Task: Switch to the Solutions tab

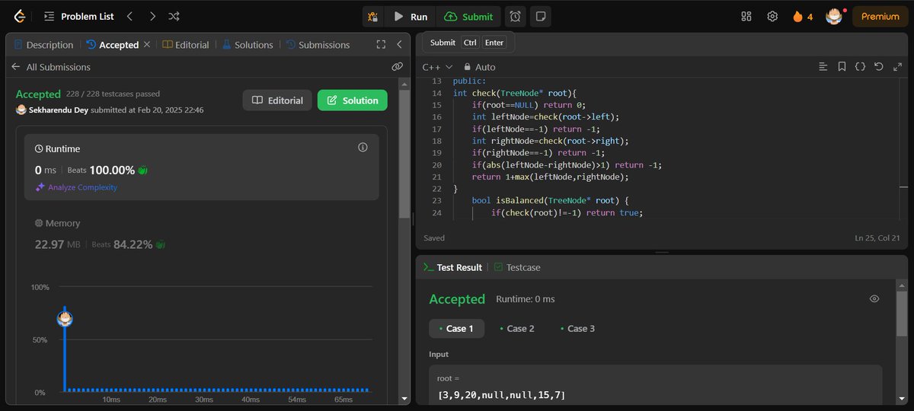Action: coord(248,45)
